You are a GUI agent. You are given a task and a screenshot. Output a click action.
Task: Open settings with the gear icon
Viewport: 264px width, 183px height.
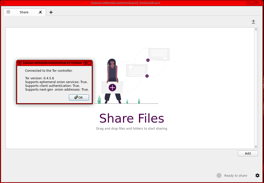pyautogui.click(x=257, y=175)
